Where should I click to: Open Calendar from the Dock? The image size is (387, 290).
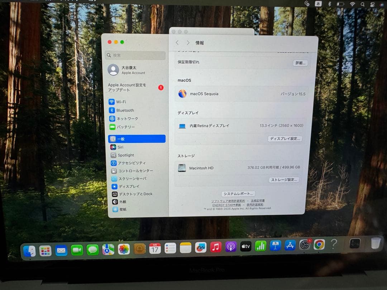[154, 248]
